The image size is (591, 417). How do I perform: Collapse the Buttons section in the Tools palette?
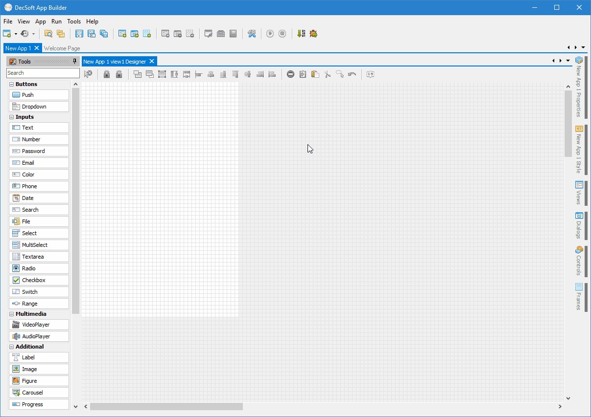click(11, 84)
